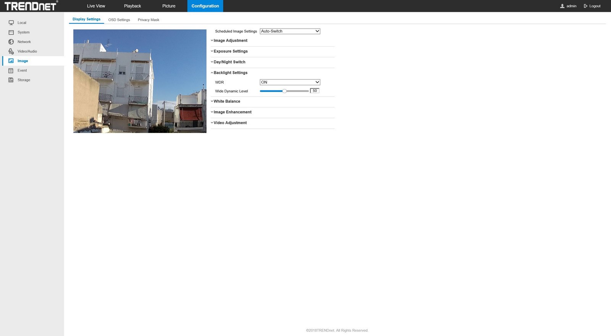
Task: Open the Privacy Mask sub-tab
Action: (149, 20)
